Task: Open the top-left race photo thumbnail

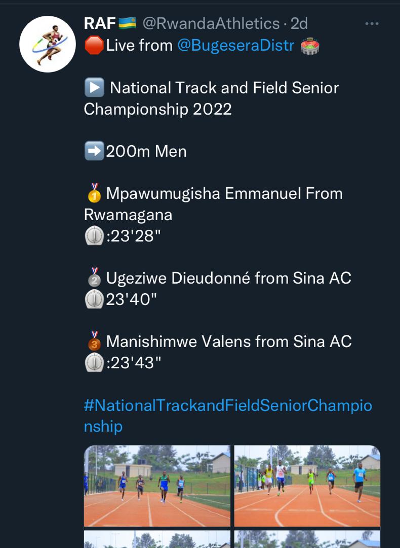Action: [157, 486]
